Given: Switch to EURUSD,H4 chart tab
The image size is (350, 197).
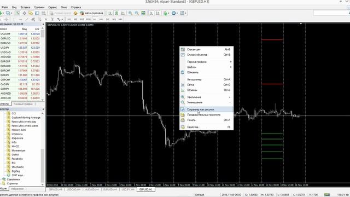Looking at the screenshot, I should [x=110, y=189].
